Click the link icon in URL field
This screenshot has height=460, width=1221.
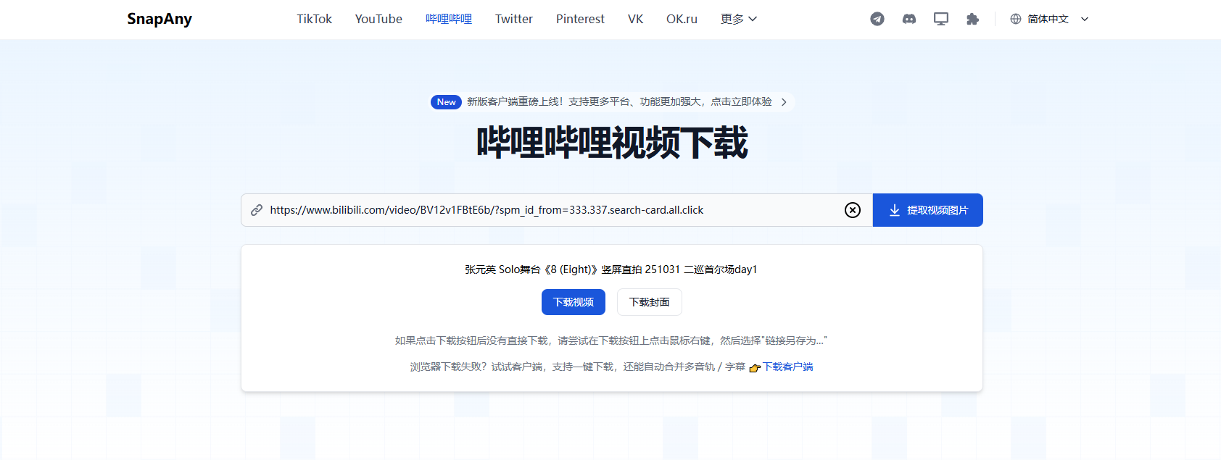[x=257, y=210]
